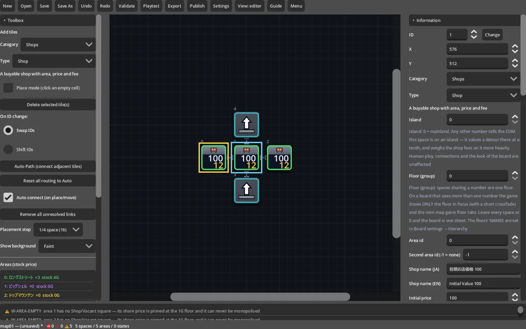526x329 pixels.
Task: Click Remove all unresolved links button
Action: coord(48,214)
